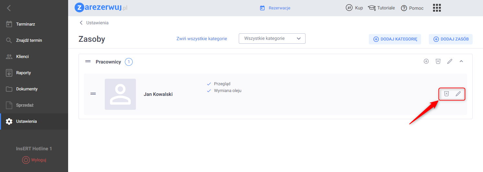The width and height of the screenshot is (483, 172).
Task: Click Jan Kowalski avatar thumbnail
Action: click(120, 94)
